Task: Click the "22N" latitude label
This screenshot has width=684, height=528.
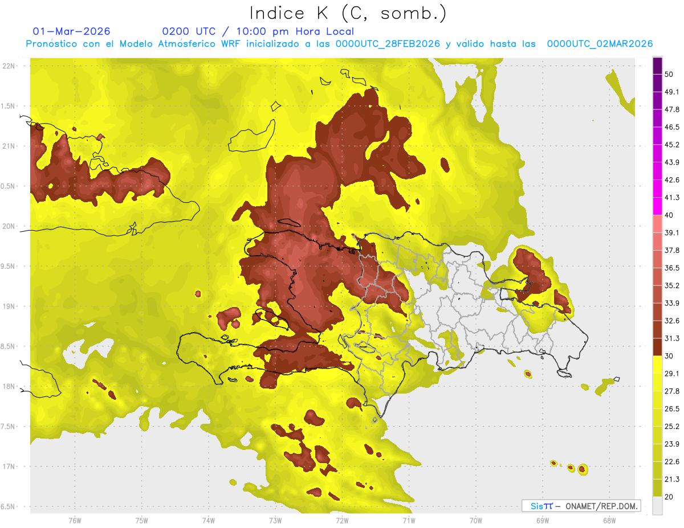Action: [x=9, y=66]
